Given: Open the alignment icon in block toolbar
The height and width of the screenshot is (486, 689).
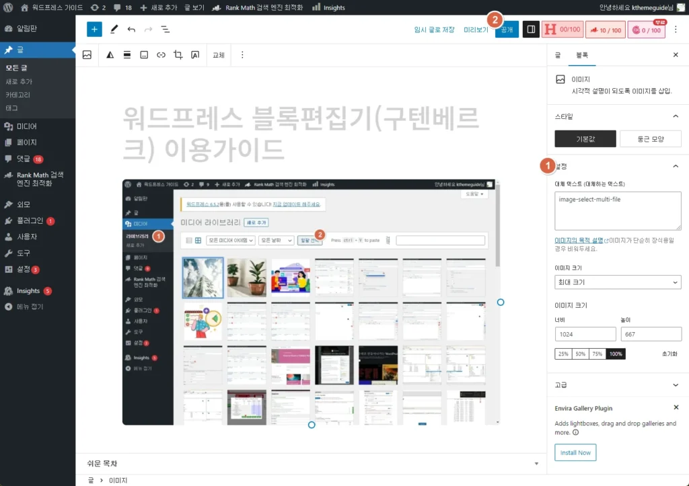Looking at the screenshot, I should [127, 55].
